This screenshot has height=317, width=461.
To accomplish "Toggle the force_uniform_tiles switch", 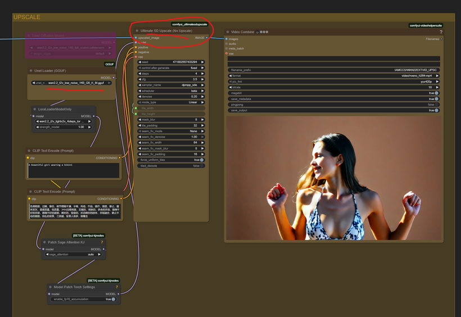I will pos(201,160).
